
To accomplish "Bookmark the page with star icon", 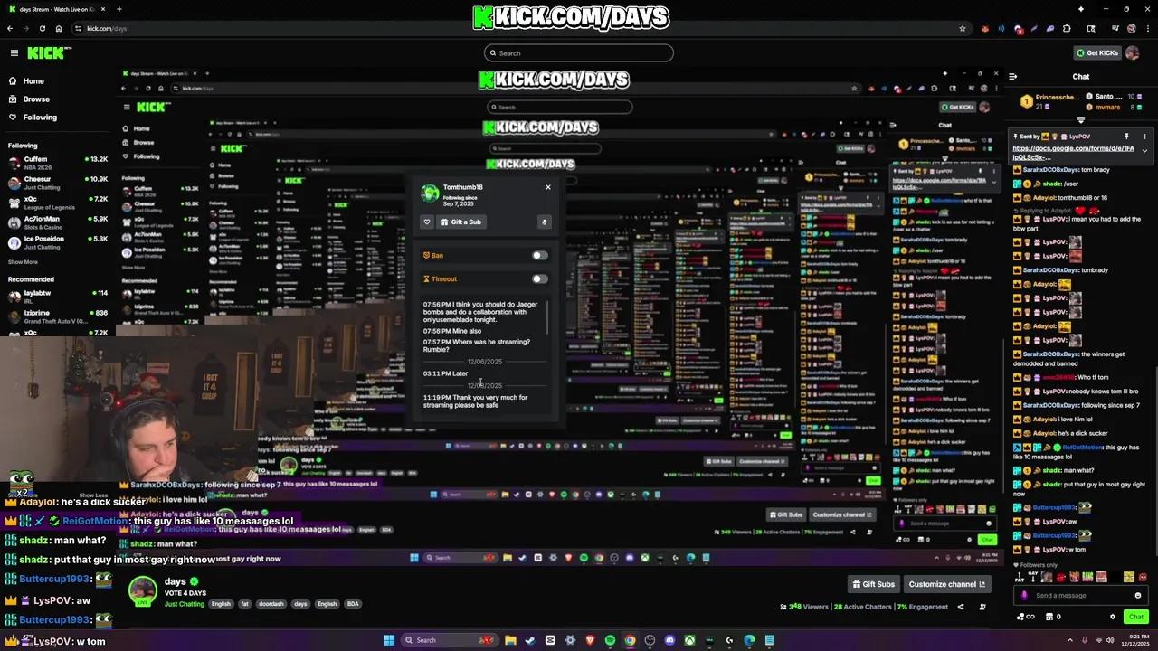I will point(963,28).
